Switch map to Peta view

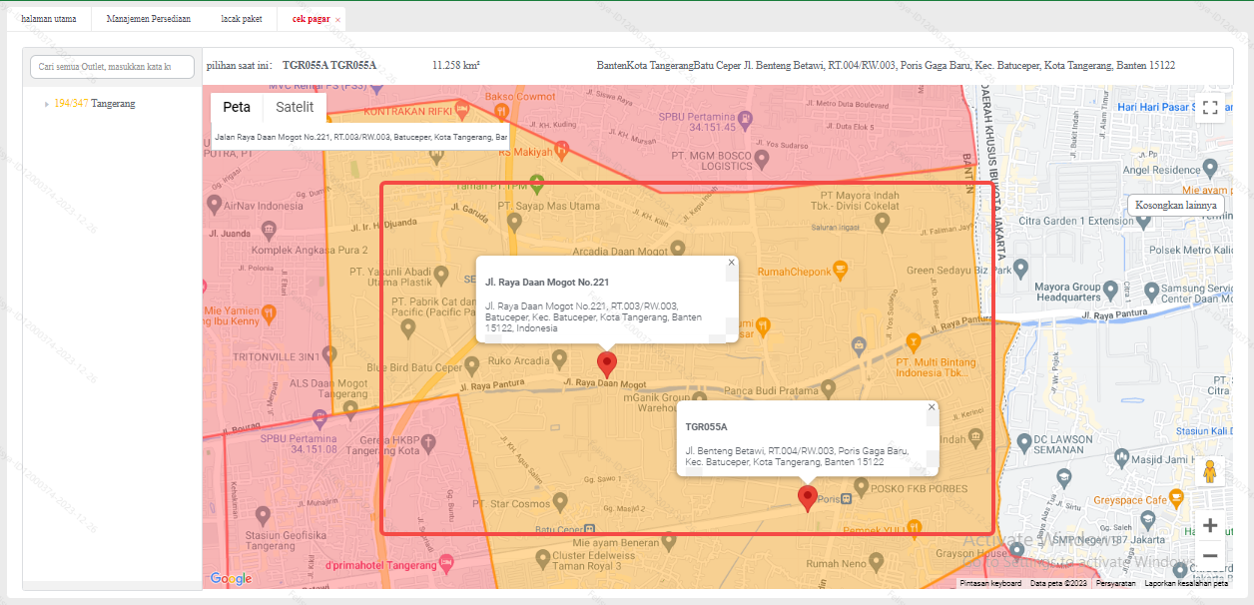pos(237,107)
